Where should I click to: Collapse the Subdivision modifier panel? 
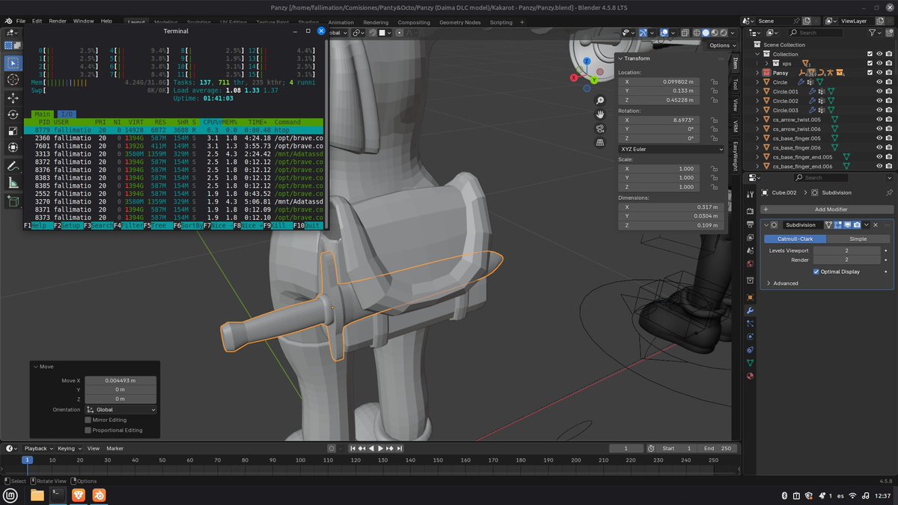click(767, 225)
